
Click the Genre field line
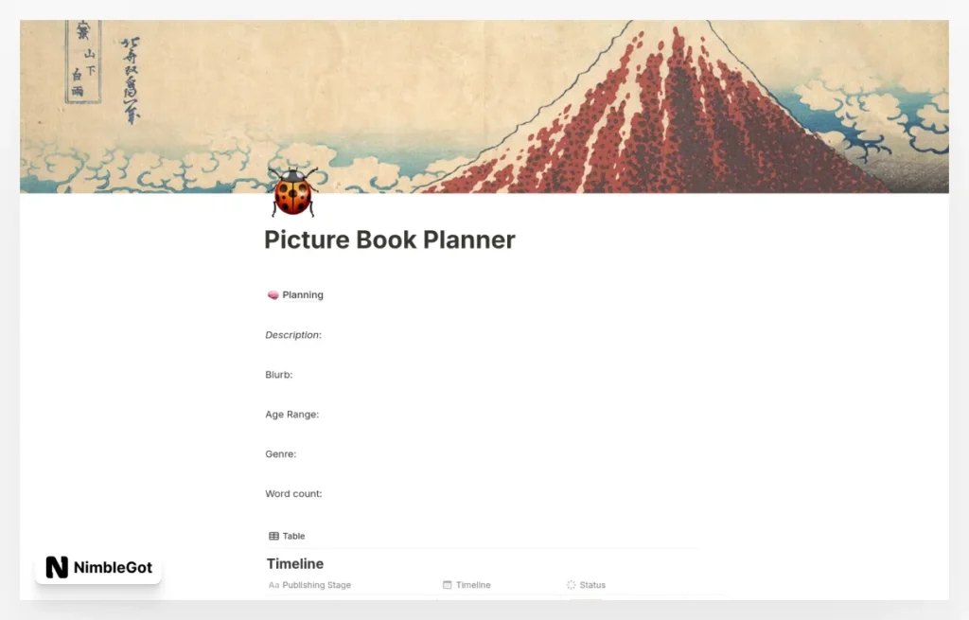tap(280, 453)
